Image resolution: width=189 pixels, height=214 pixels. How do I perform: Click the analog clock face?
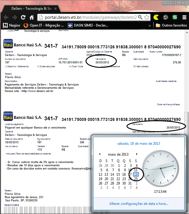tap(161, 168)
